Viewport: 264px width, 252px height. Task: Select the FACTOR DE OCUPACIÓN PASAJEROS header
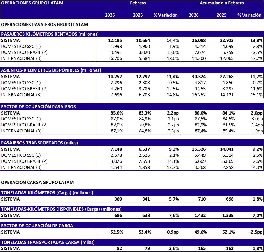[38, 107]
